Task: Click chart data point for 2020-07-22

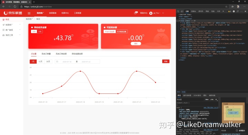Action: click(x=155, y=82)
